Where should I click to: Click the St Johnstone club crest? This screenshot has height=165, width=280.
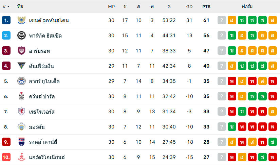(21, 20)
